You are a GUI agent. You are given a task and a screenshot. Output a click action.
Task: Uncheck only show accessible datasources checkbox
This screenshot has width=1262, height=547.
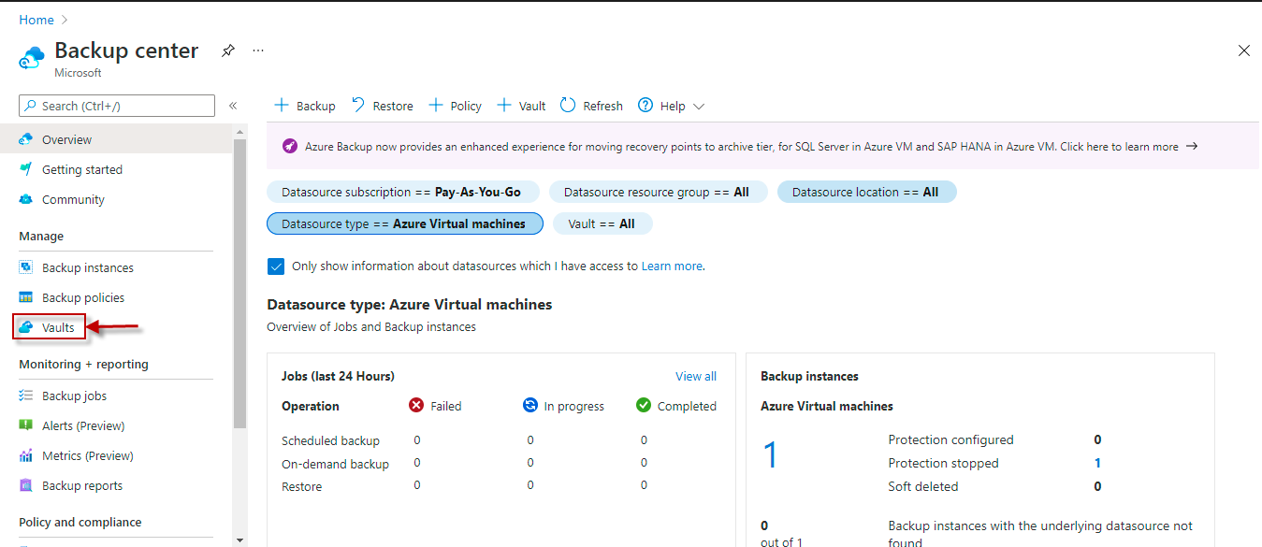(x=276, y=266)
